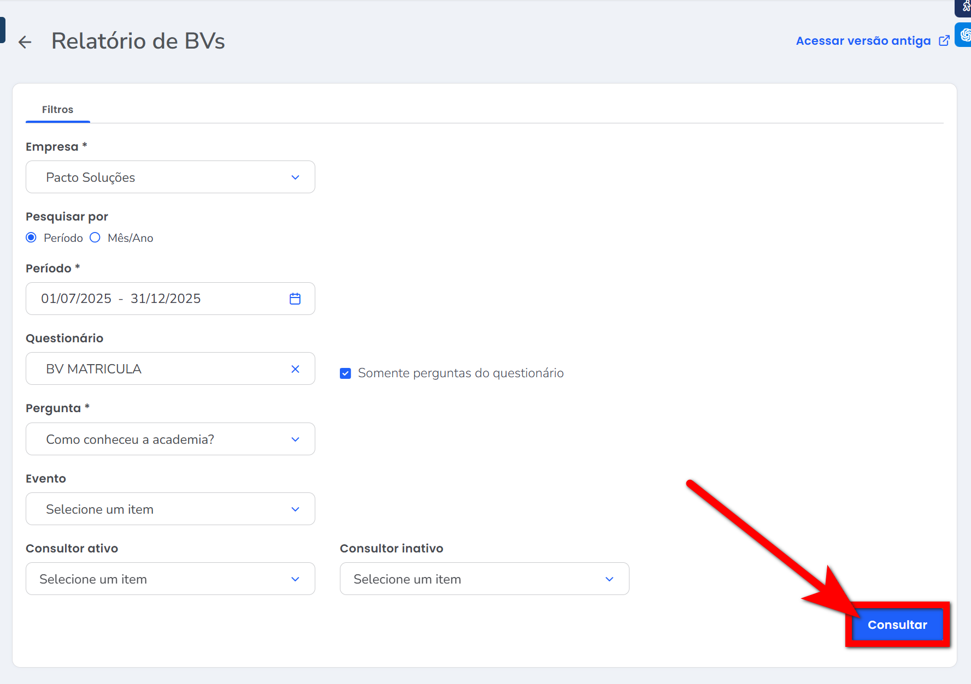The height and width of the screenshot is (684, 971).
Task: Click the back arrow beside Relatório de BVs
Action: tap(25, 42)
